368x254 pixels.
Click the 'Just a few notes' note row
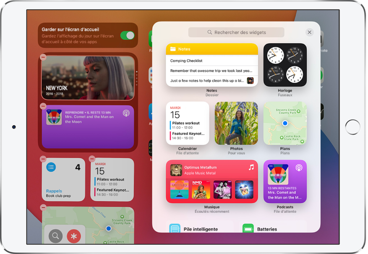(x=212, y=81)
